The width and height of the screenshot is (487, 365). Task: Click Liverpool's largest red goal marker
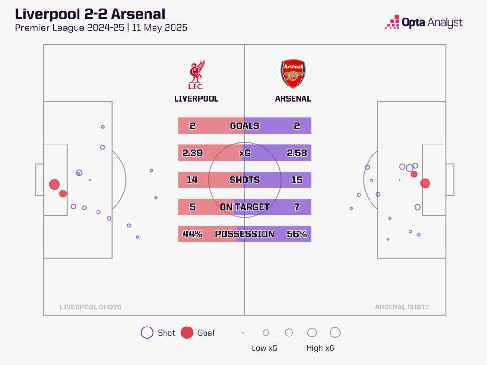click(55, 184)
